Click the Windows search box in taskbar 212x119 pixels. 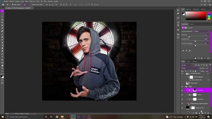point(24,117)
